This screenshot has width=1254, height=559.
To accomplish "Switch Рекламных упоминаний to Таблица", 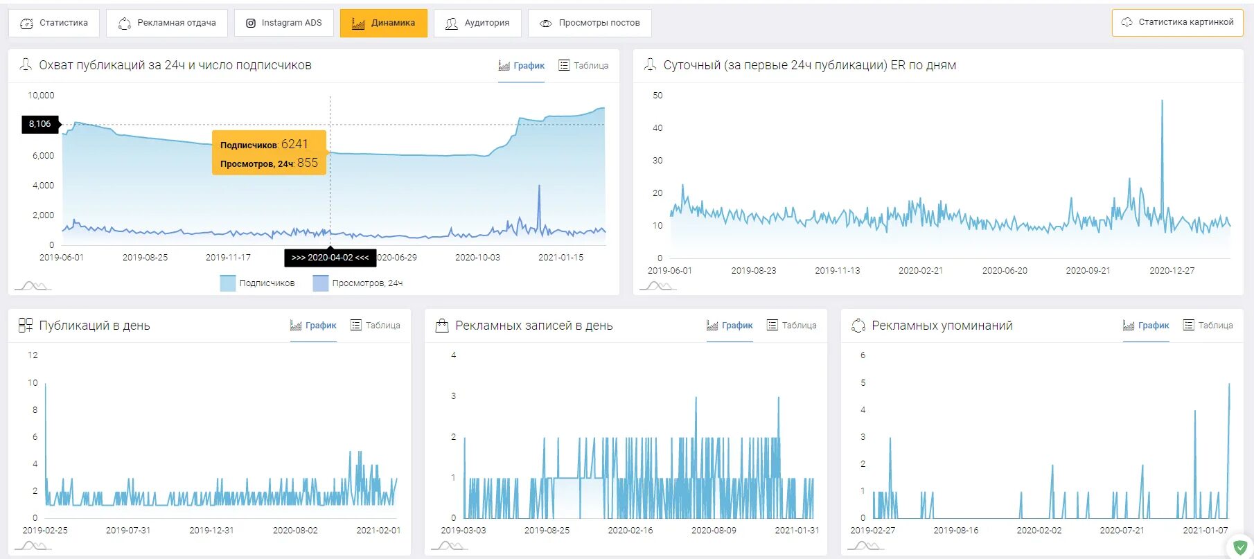I will click(1208, 326).
